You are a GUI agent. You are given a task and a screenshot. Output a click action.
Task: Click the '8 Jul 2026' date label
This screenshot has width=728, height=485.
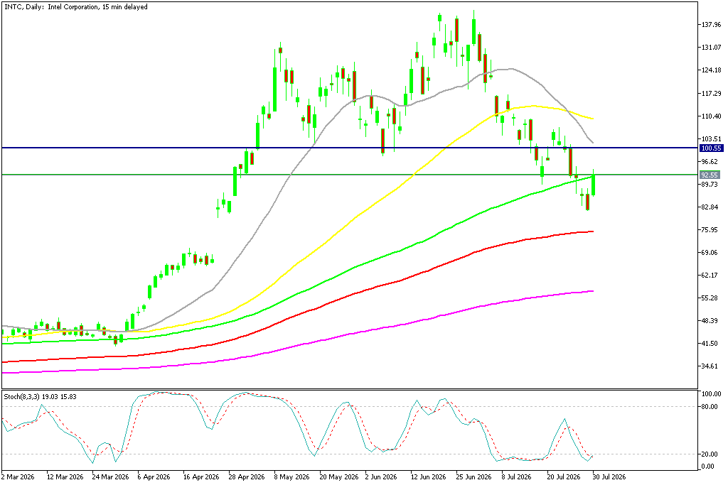point(517,477)
